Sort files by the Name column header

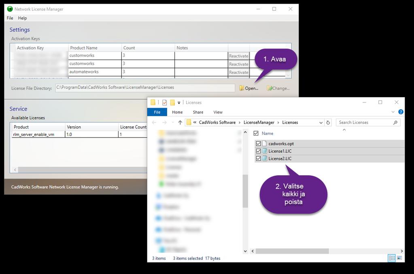[x=268, y=133]
